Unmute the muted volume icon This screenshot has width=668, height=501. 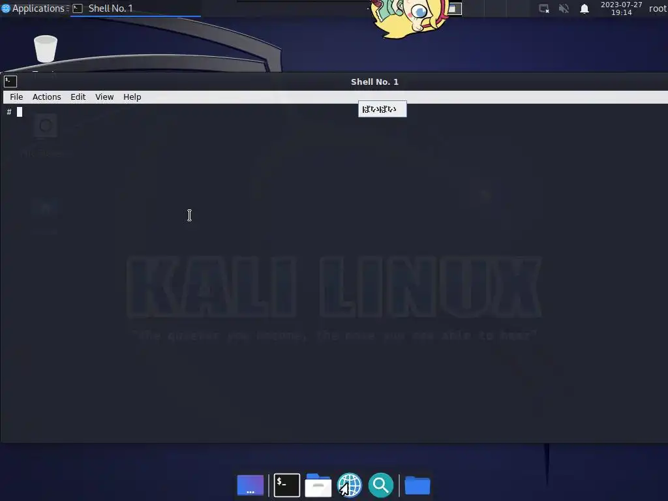pyautogui.click(x=564, y=8)
